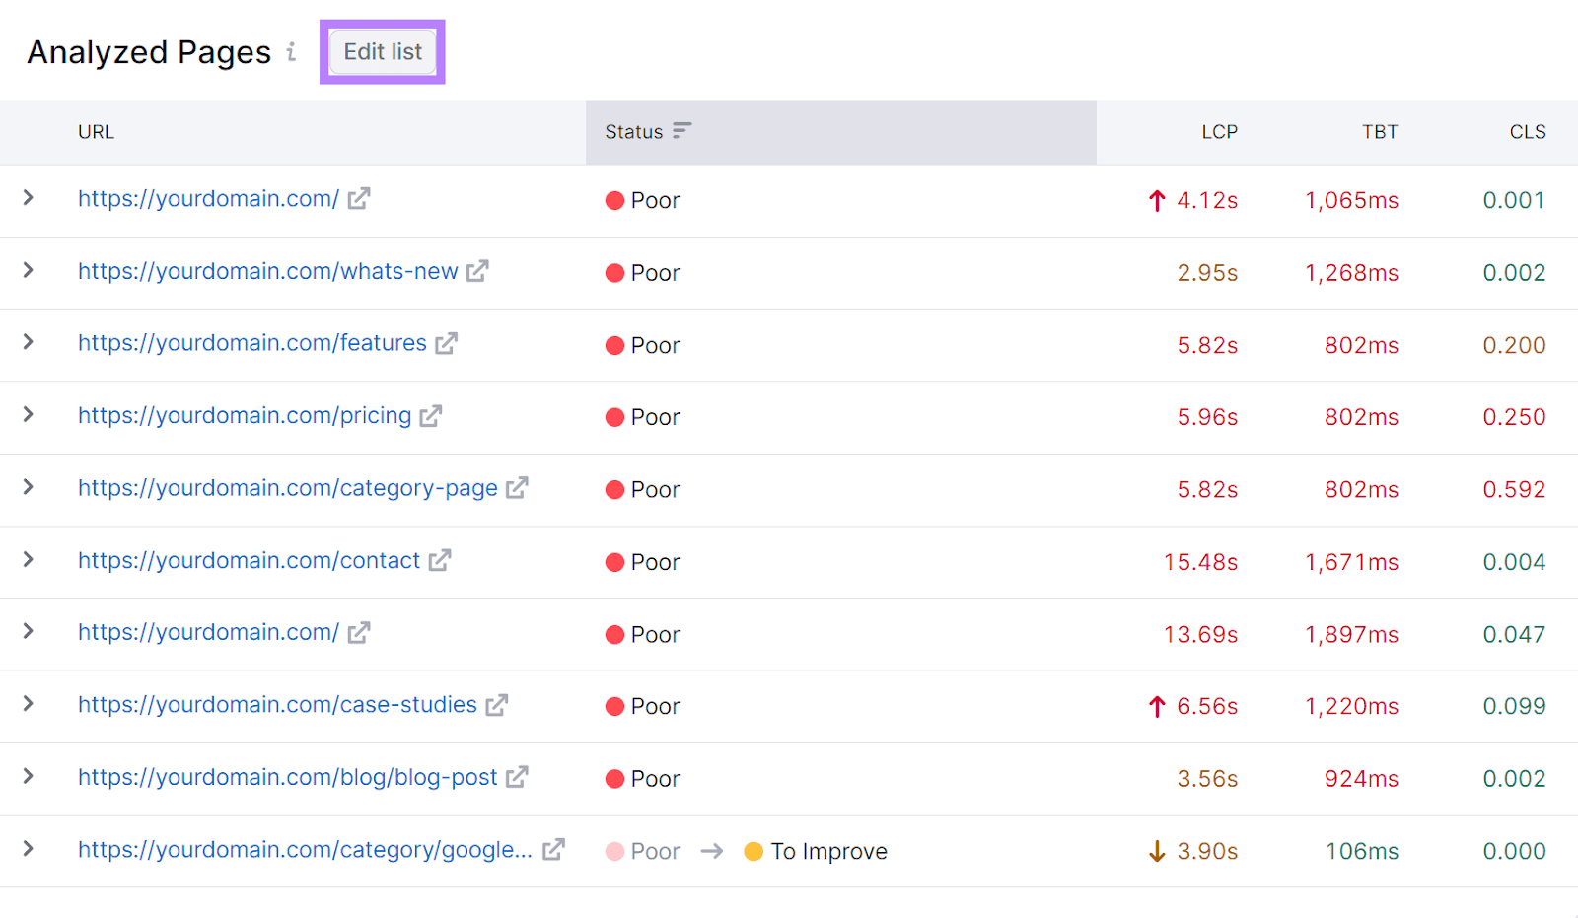Open the pricing page external link icon
This screenshot has width=1578, height=918.
click(431, 416)
